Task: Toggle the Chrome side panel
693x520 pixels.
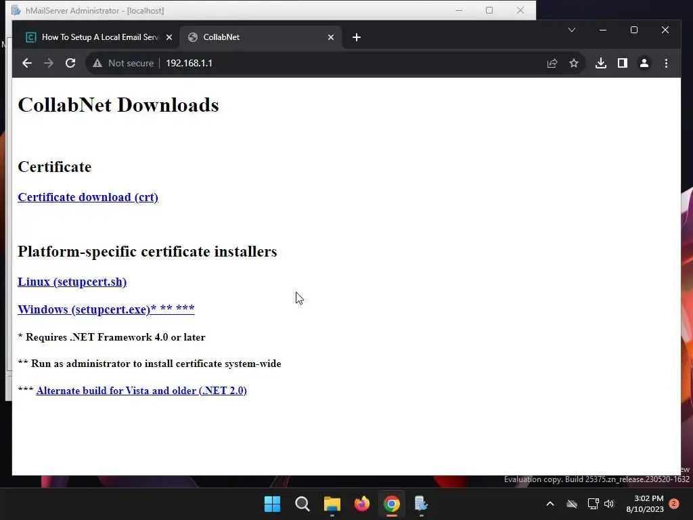Action: click(623, 63)
